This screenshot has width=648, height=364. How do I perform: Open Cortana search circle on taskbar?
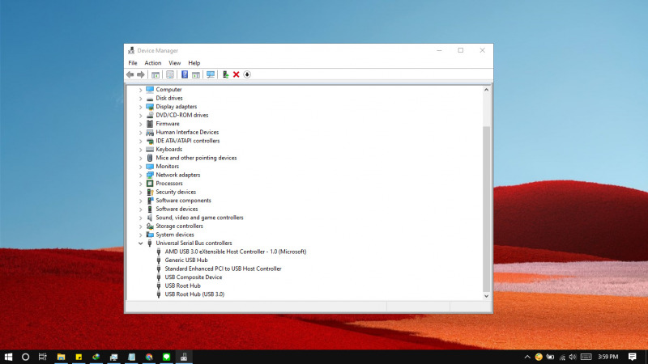pos(25,357)
